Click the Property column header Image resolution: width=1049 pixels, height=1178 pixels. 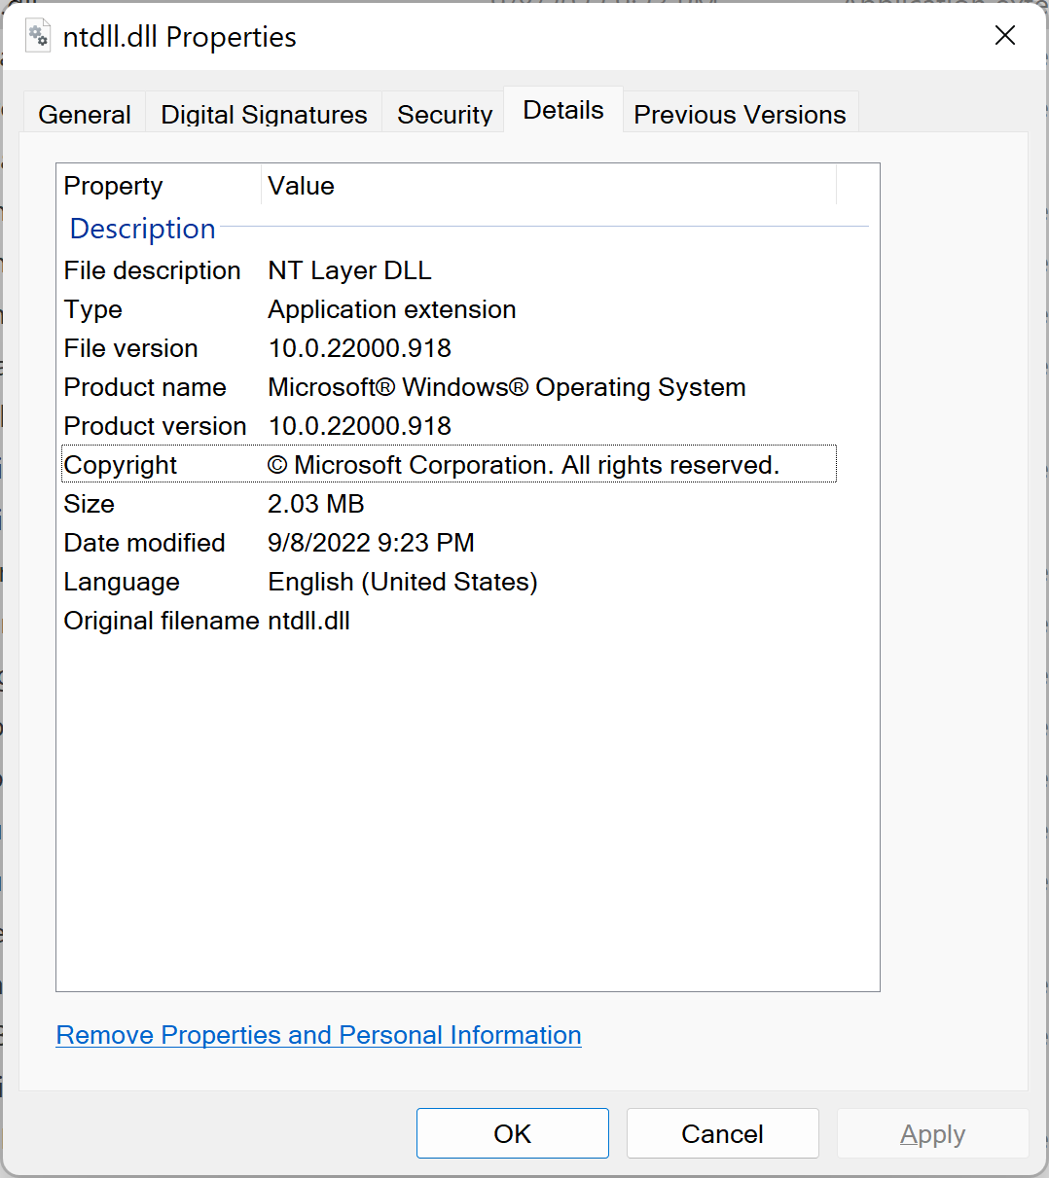pyautogui.click(x=160, y=186)
